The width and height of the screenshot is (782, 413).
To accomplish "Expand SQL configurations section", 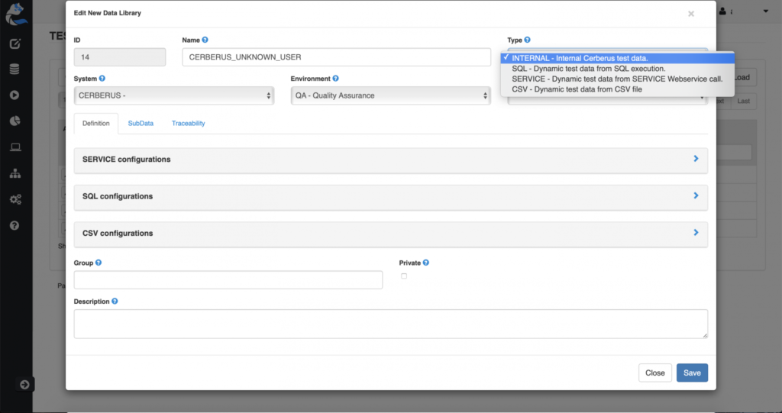I will (390, 197).
